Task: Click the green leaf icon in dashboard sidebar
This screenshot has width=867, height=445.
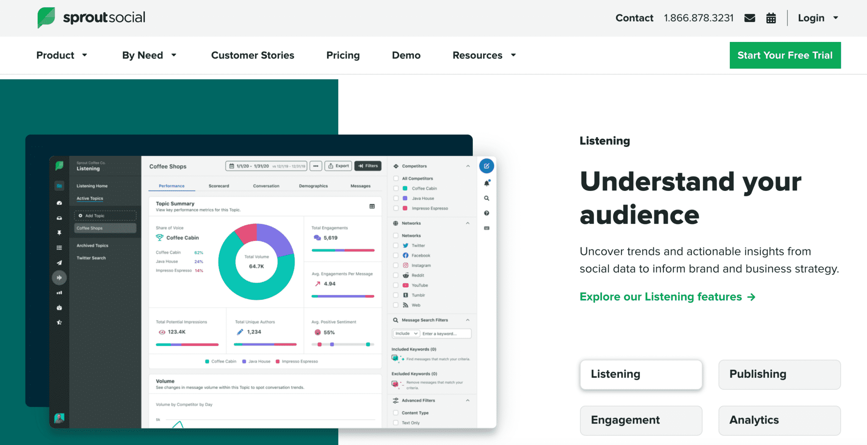Action: 59,166
